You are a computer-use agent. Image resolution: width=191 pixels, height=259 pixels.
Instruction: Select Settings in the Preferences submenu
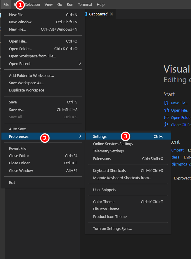click(x=100, y=136)
